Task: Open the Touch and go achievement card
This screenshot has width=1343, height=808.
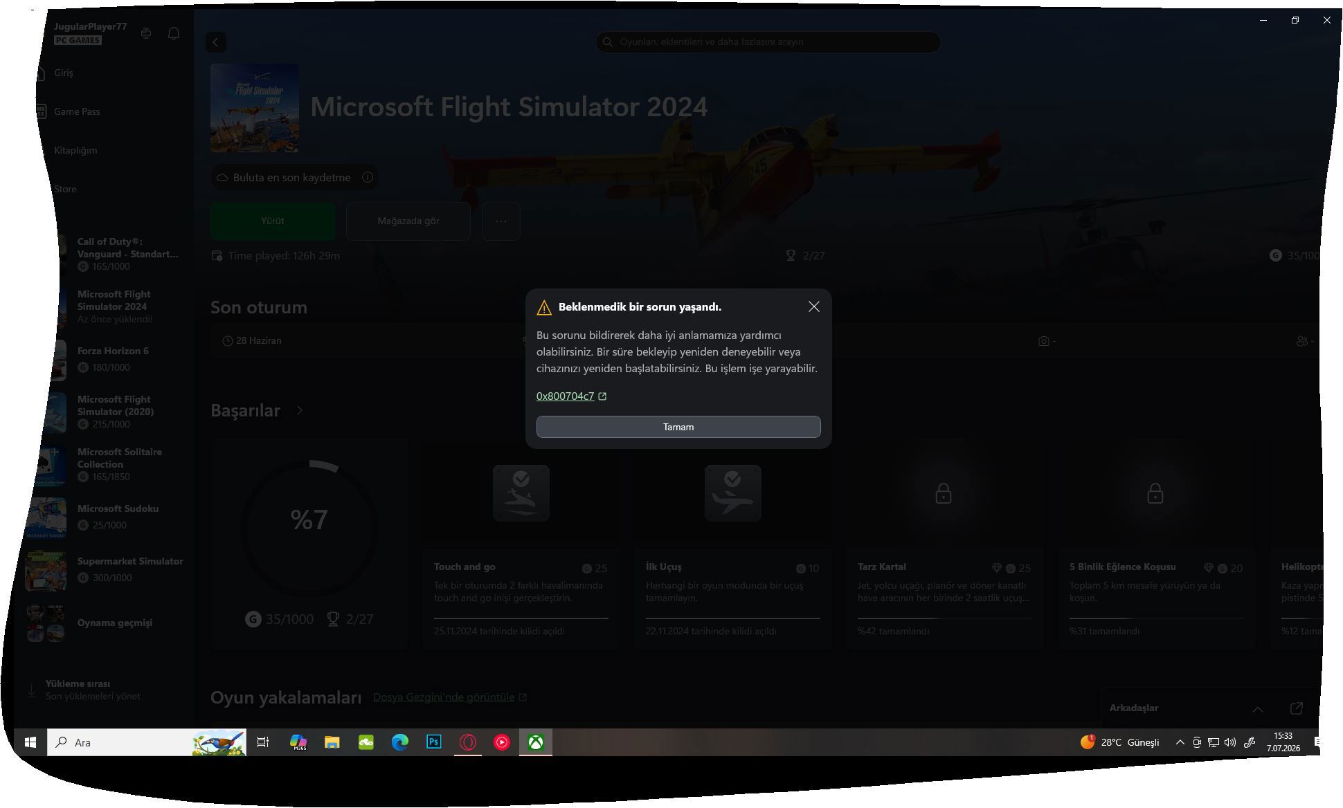Action: point(521,545)
